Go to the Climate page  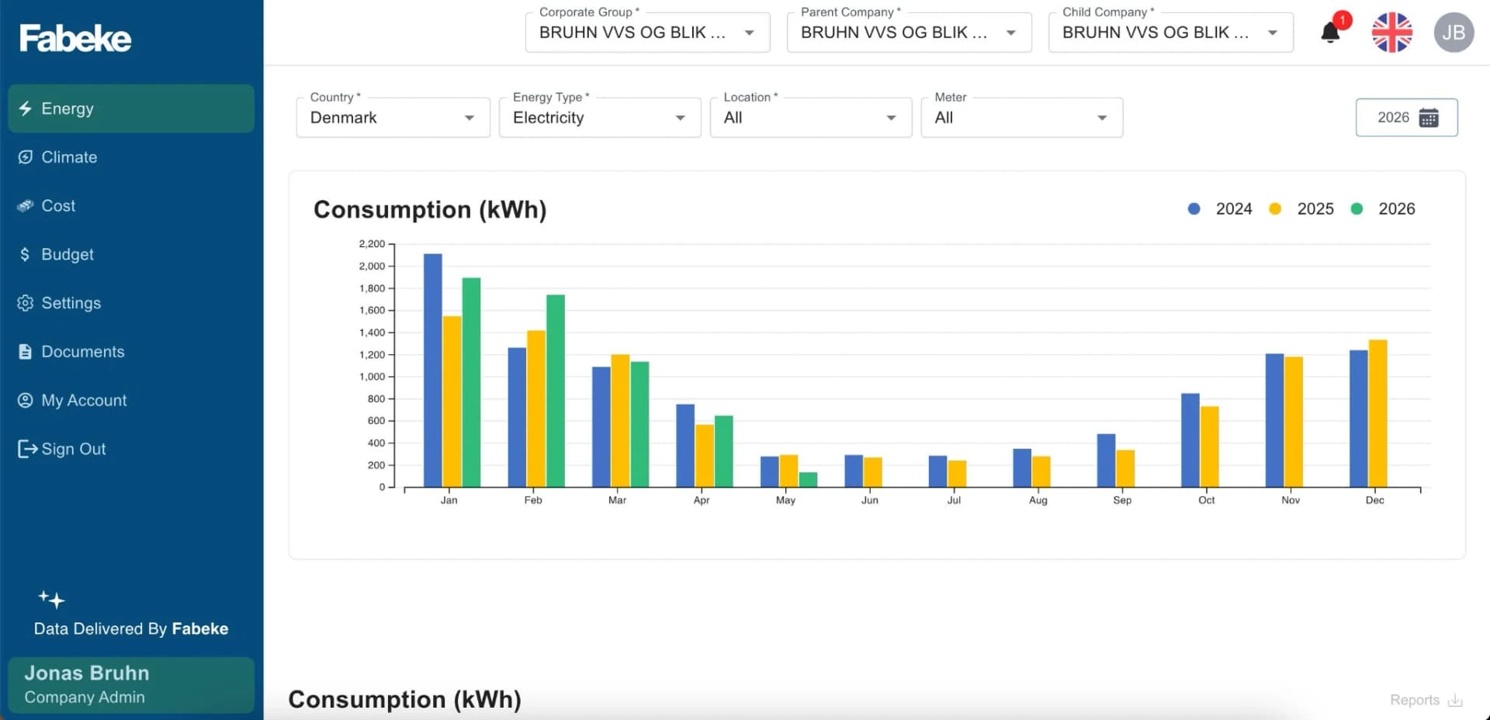[131, 157]
